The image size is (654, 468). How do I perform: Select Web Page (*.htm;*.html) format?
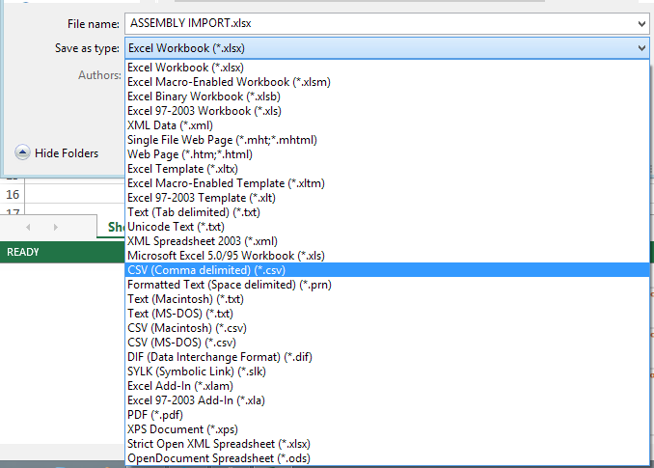pyautogui.click(x=190, y=154)
